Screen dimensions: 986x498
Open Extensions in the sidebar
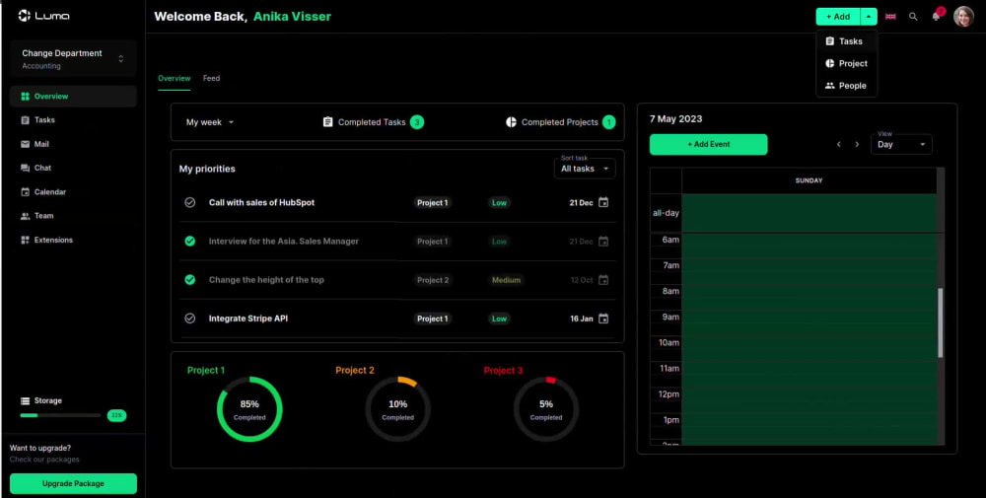73,240
